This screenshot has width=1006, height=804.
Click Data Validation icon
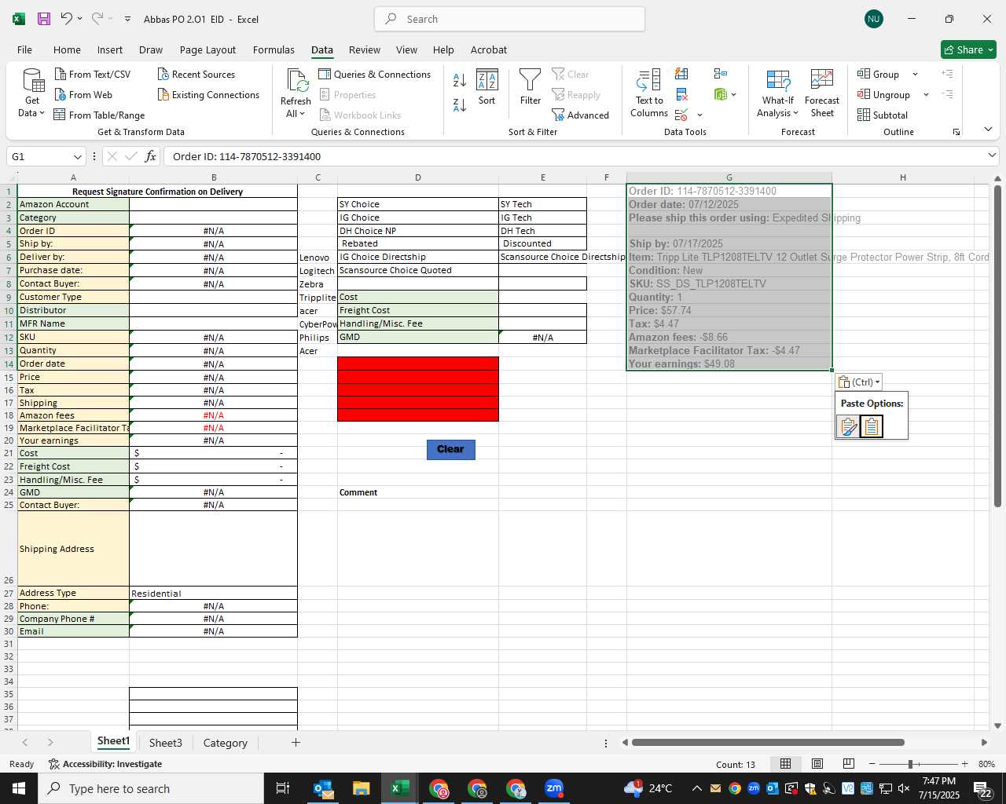[x=681, y=115]
